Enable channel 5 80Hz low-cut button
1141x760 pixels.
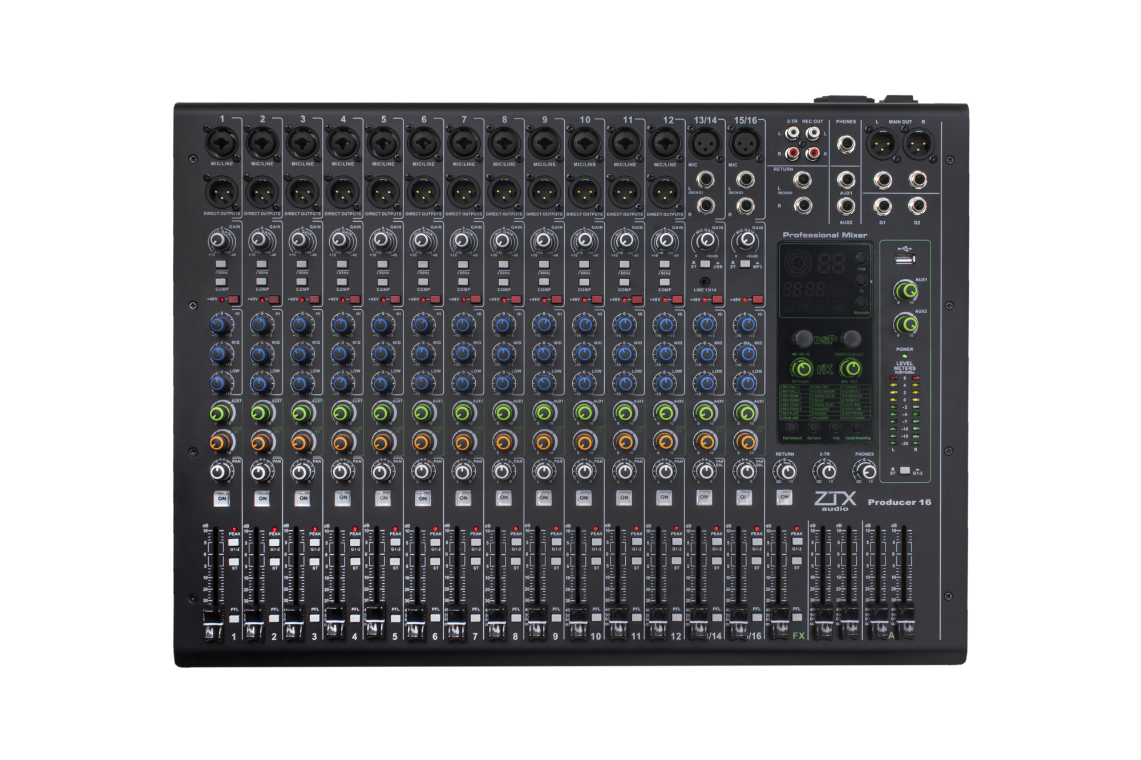(382, 265)
